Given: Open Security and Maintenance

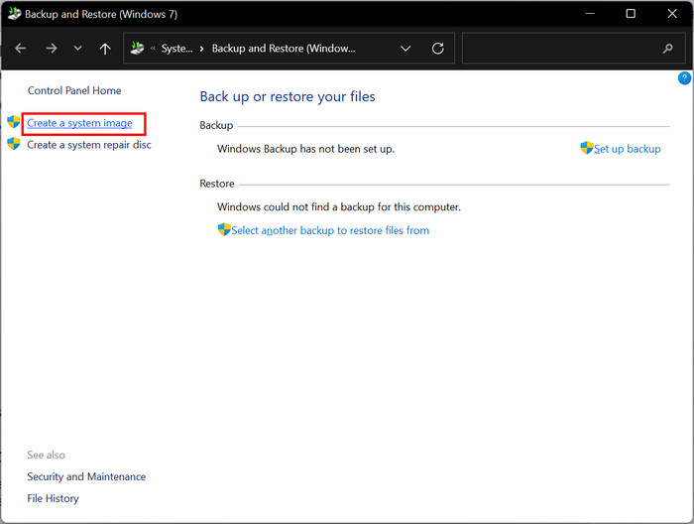Looking at the screenshot, I should 86,476.
